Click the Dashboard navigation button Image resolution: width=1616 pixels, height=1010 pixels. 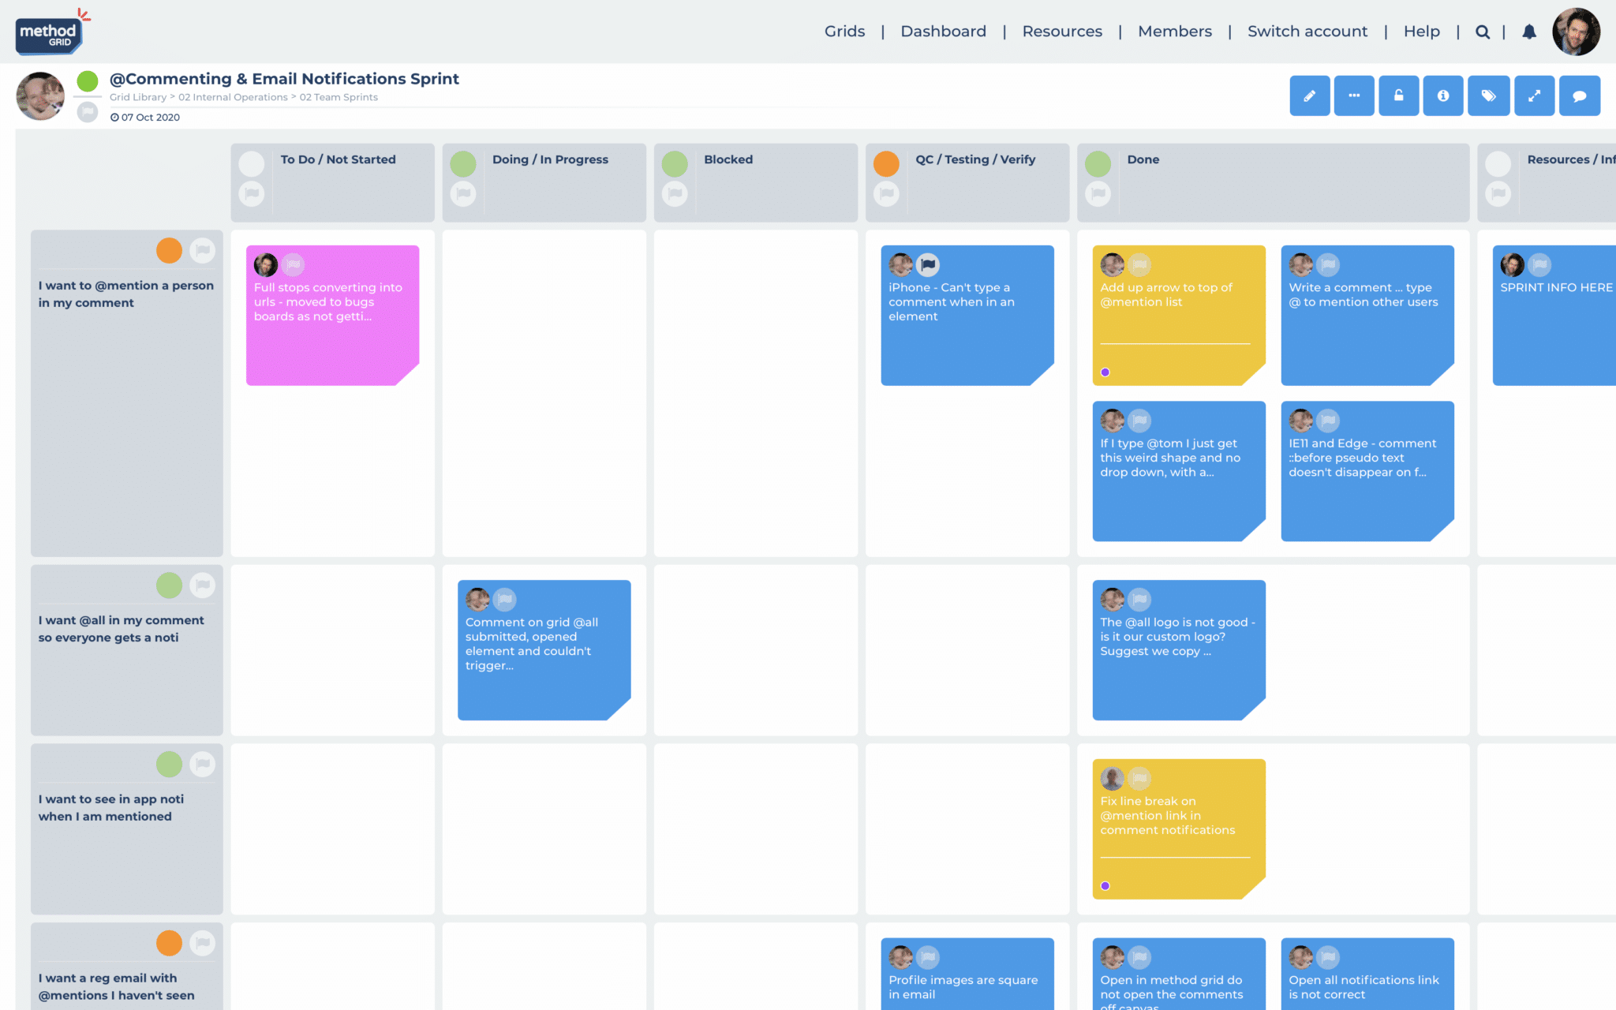tap(944, 32)
